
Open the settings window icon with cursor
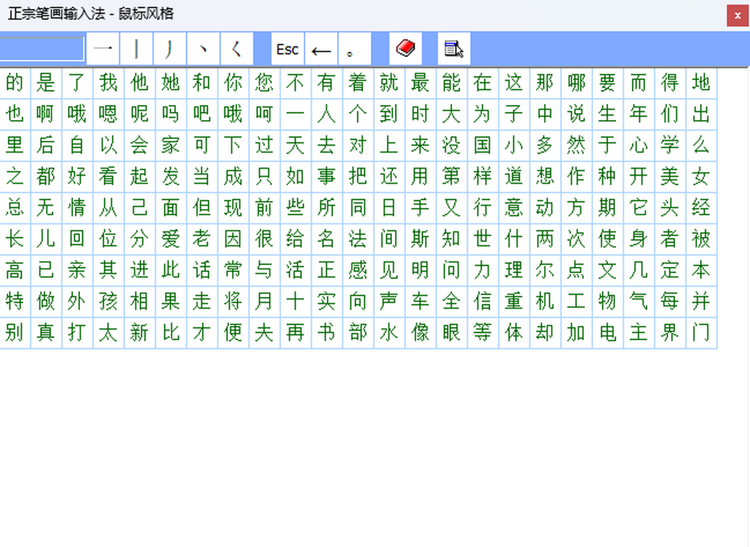tap(454, 49)
